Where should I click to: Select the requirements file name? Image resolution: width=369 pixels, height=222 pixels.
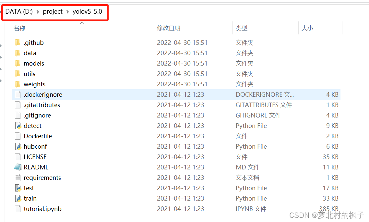click(42, 178)
